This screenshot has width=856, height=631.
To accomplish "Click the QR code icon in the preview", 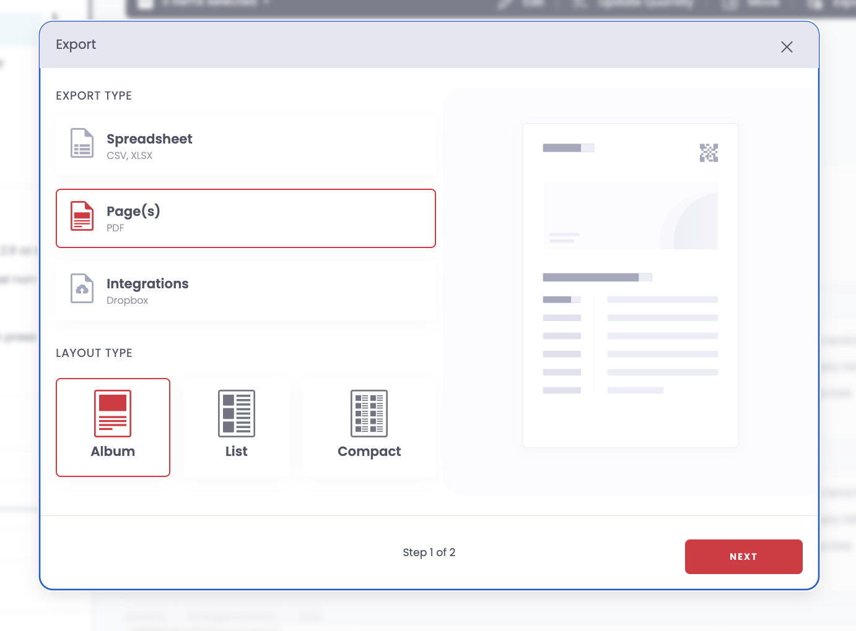I will click(709, 152).
